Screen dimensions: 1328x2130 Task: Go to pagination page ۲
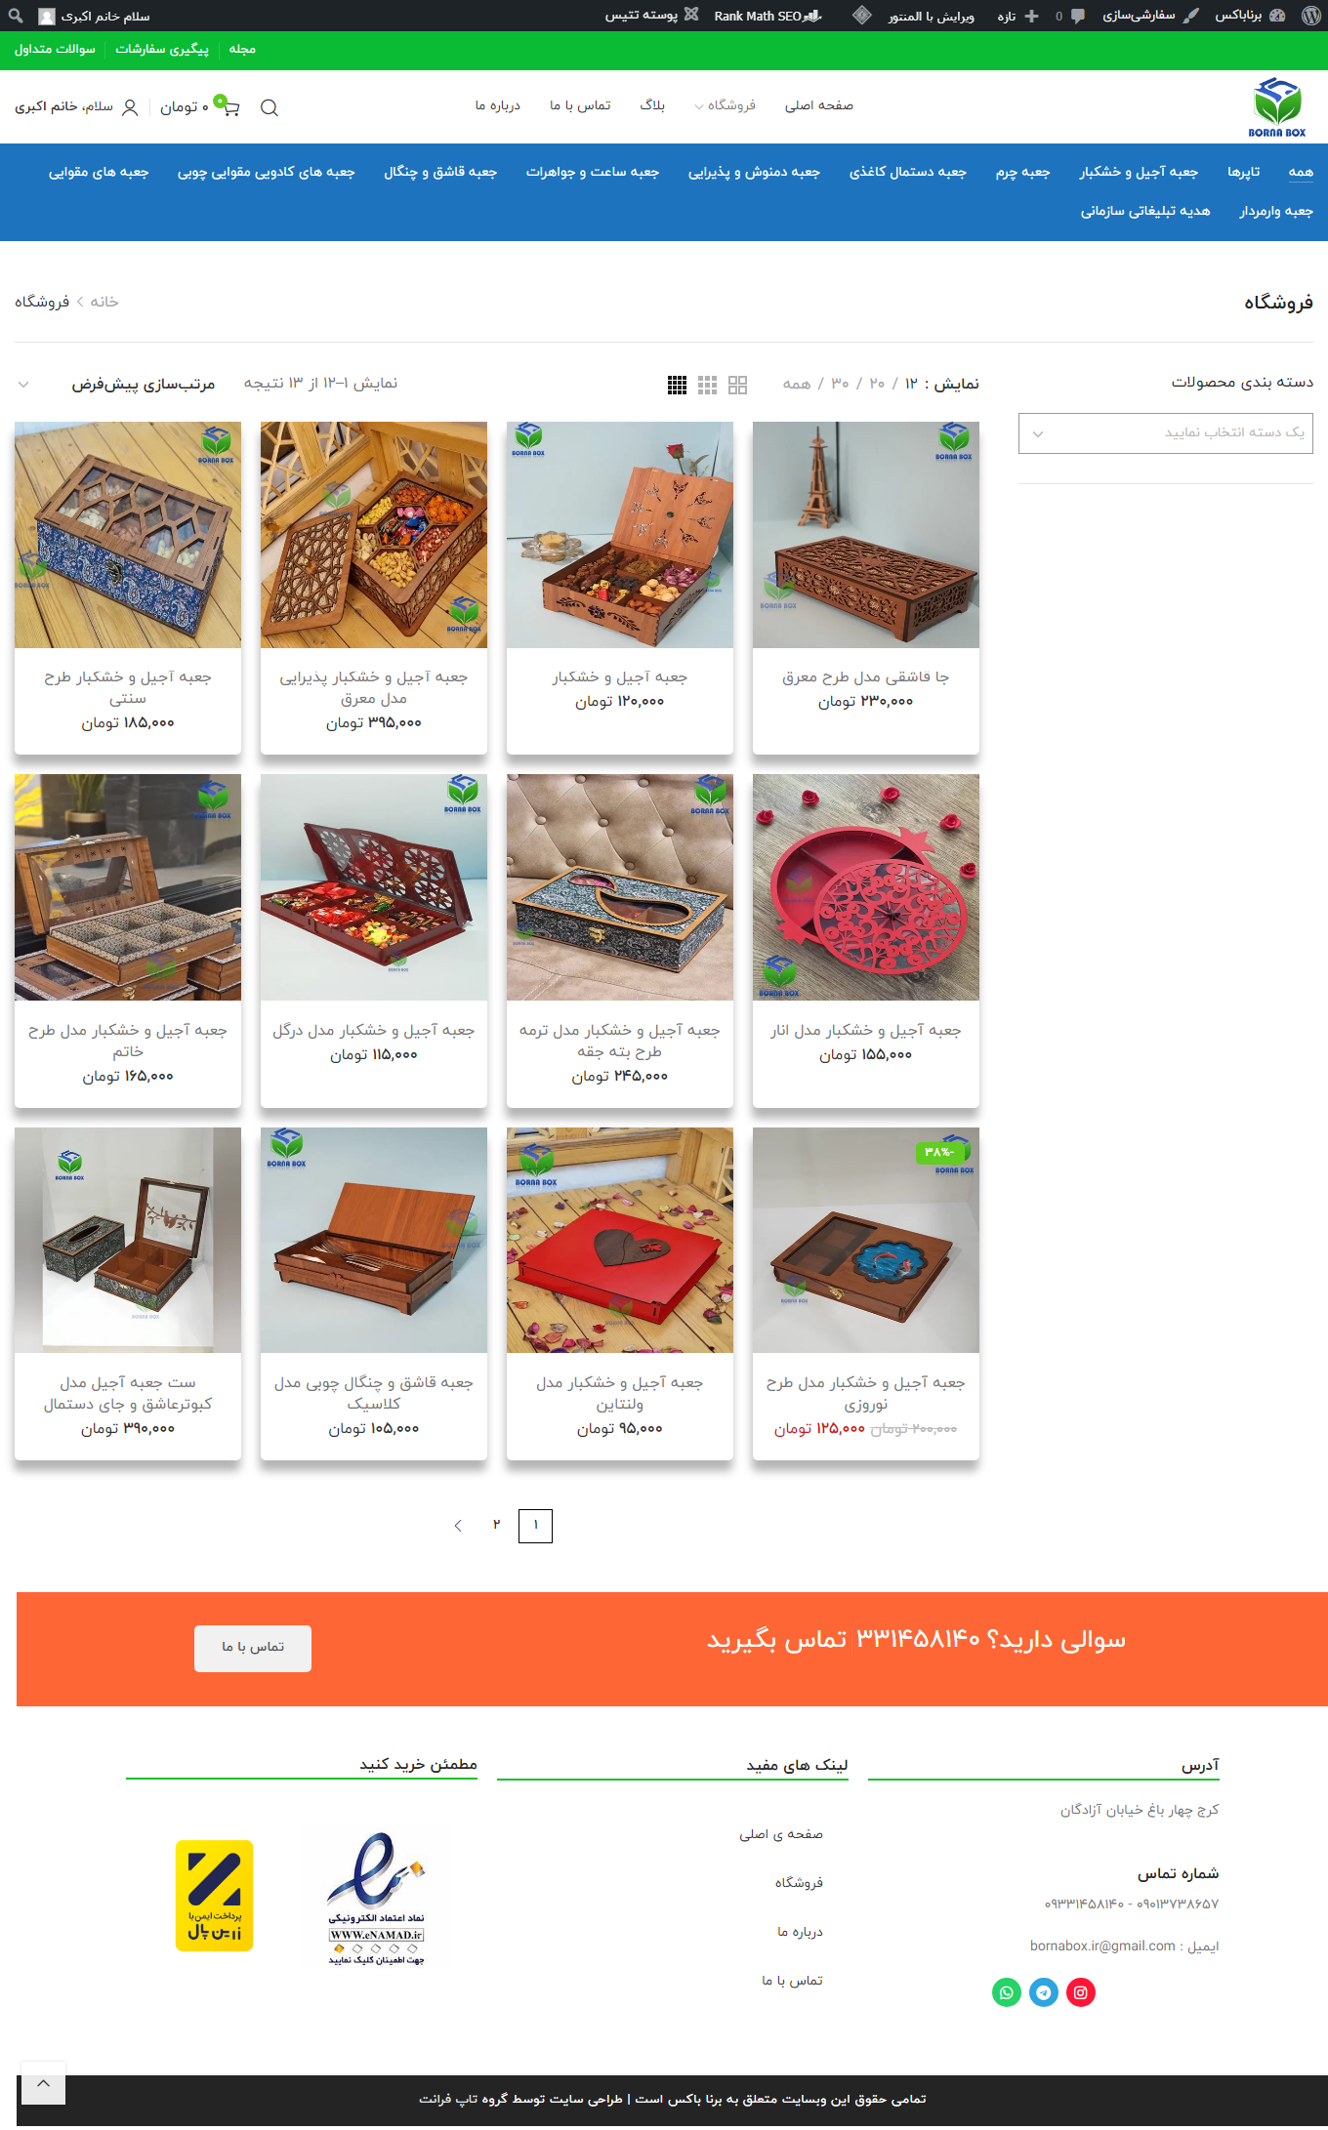pos(496,1525)
